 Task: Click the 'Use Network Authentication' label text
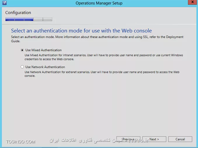[x=45, y=67]
